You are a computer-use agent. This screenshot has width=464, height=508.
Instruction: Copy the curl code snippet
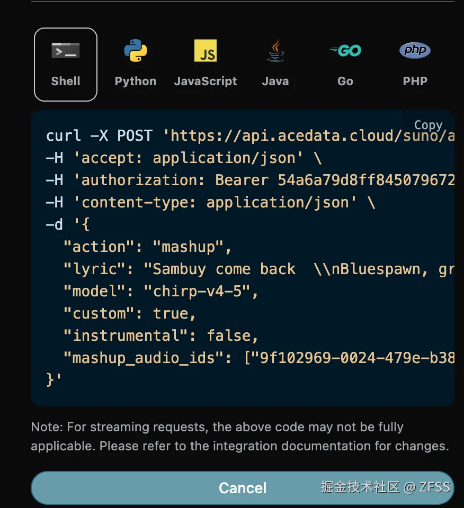[x=428, y=125]
